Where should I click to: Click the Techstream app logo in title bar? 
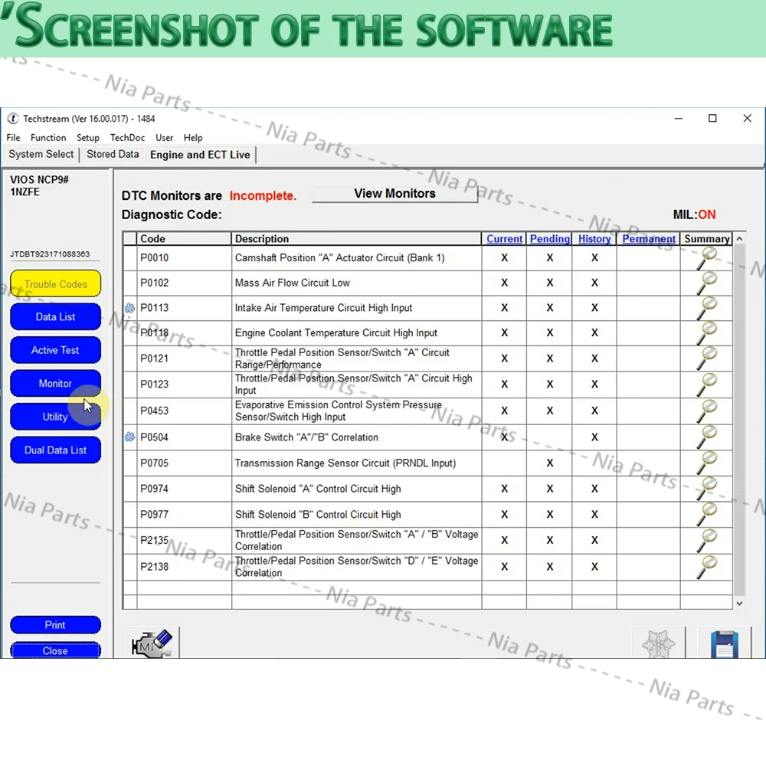pos(13,119)
